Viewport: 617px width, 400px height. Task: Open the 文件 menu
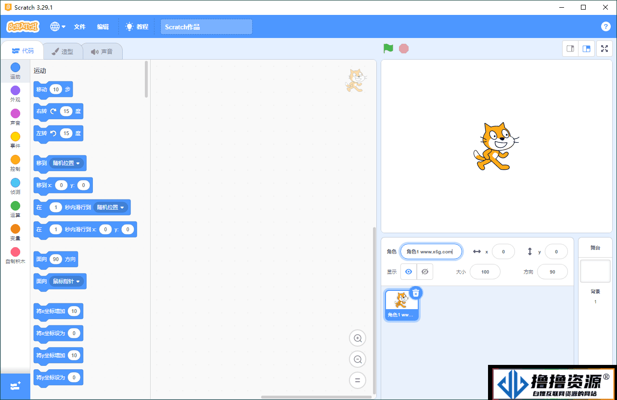coord(79,27)
